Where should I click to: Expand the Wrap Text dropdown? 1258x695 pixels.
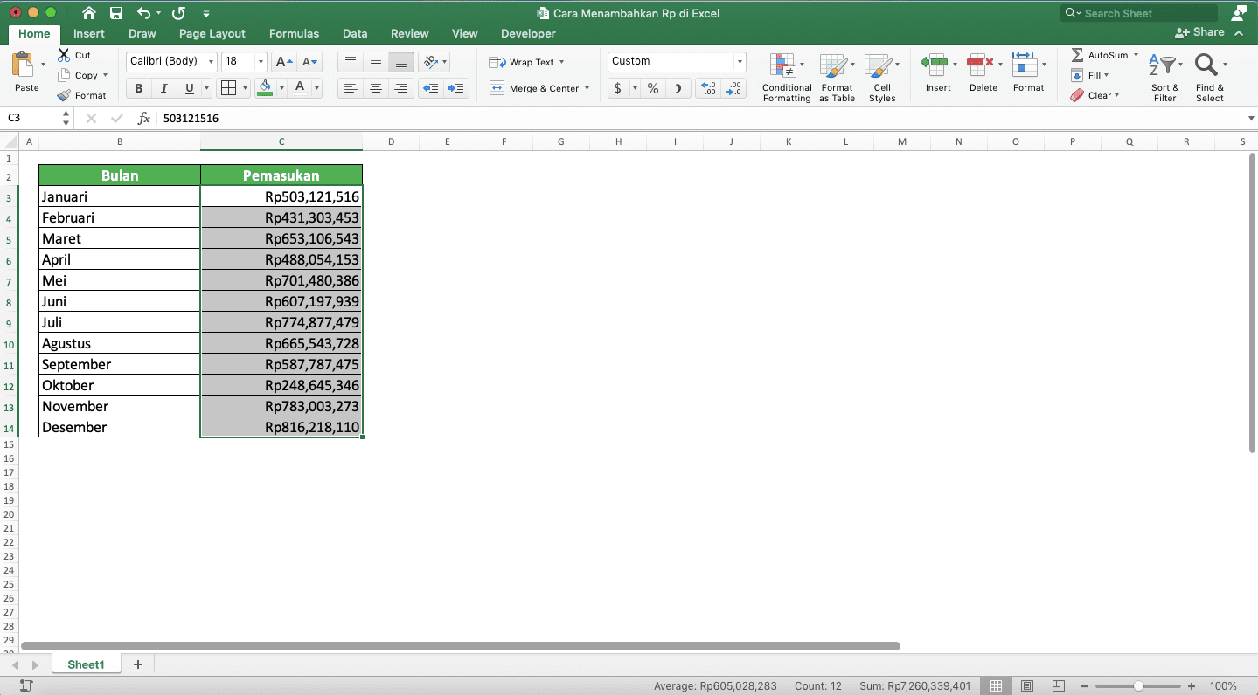(x=561, y=62)
